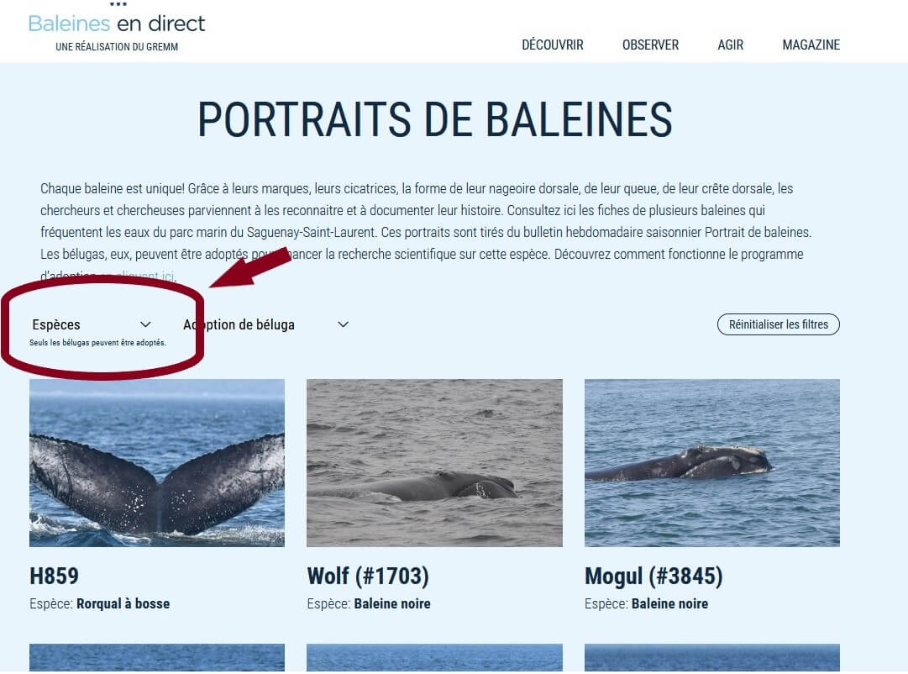Screen dimensions: 908x674
Task: Open the Mogul (#3845) whale photo
Action: coord(712,463)
